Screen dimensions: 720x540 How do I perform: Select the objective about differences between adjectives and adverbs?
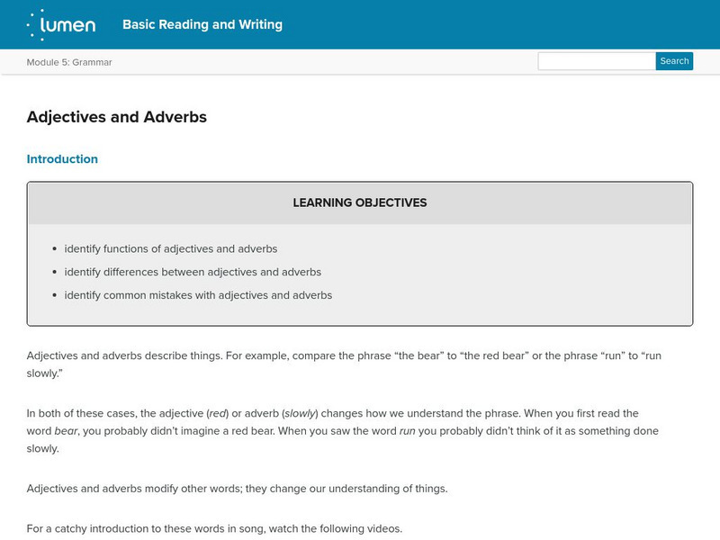click(193, 272)
